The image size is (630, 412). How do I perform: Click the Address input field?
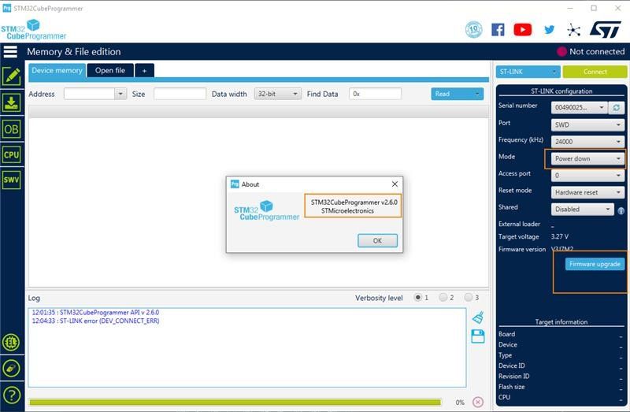(89, 94)
